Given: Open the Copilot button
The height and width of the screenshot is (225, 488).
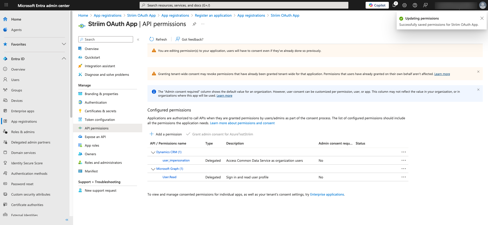Looking at the screenshot, I should coord(377,5).
